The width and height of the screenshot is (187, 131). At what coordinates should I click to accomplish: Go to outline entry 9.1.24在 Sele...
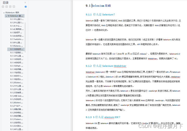[x=17, y=96]
